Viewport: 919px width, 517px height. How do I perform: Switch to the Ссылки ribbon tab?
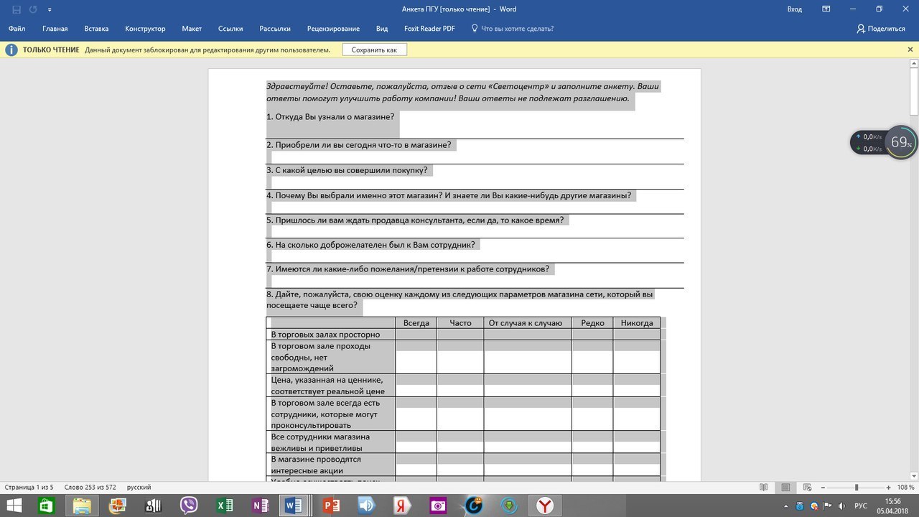click(230, 29)
